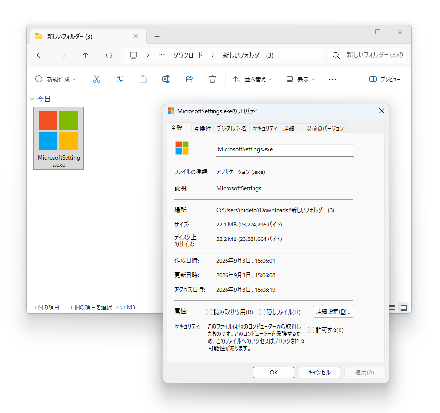The height and width of the screenshot is (413, 440).
Task: Switch to the デジタル署名 tab
Action: 231,129
